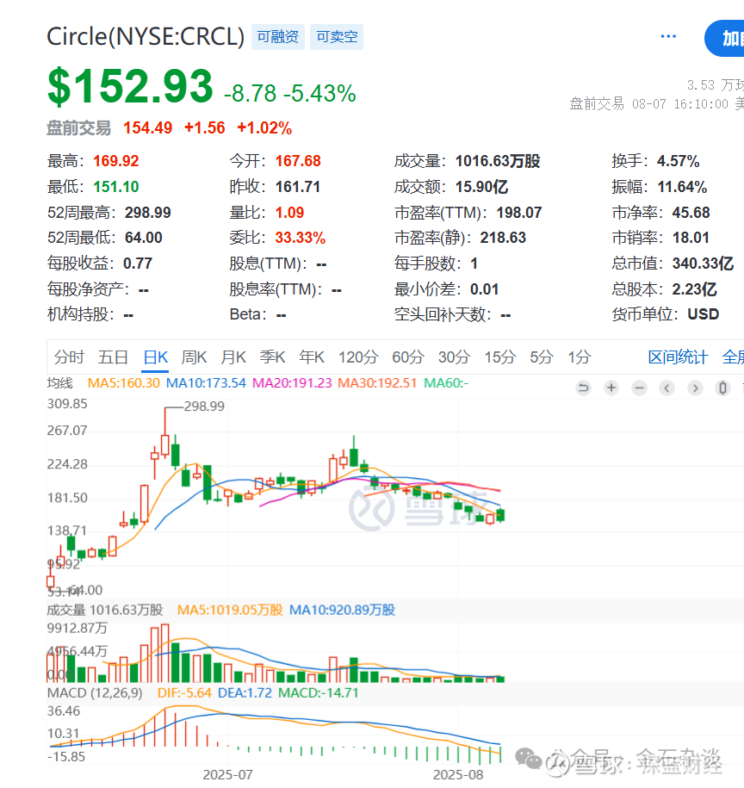Click the 成交量 1016.63万股 volume panel label
744x788 pixels.
pos(105,610)
